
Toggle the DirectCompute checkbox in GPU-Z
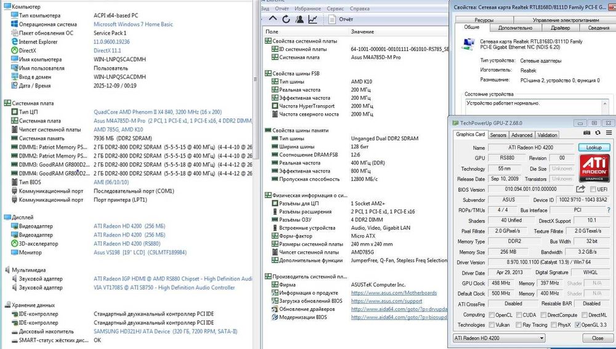543,315
